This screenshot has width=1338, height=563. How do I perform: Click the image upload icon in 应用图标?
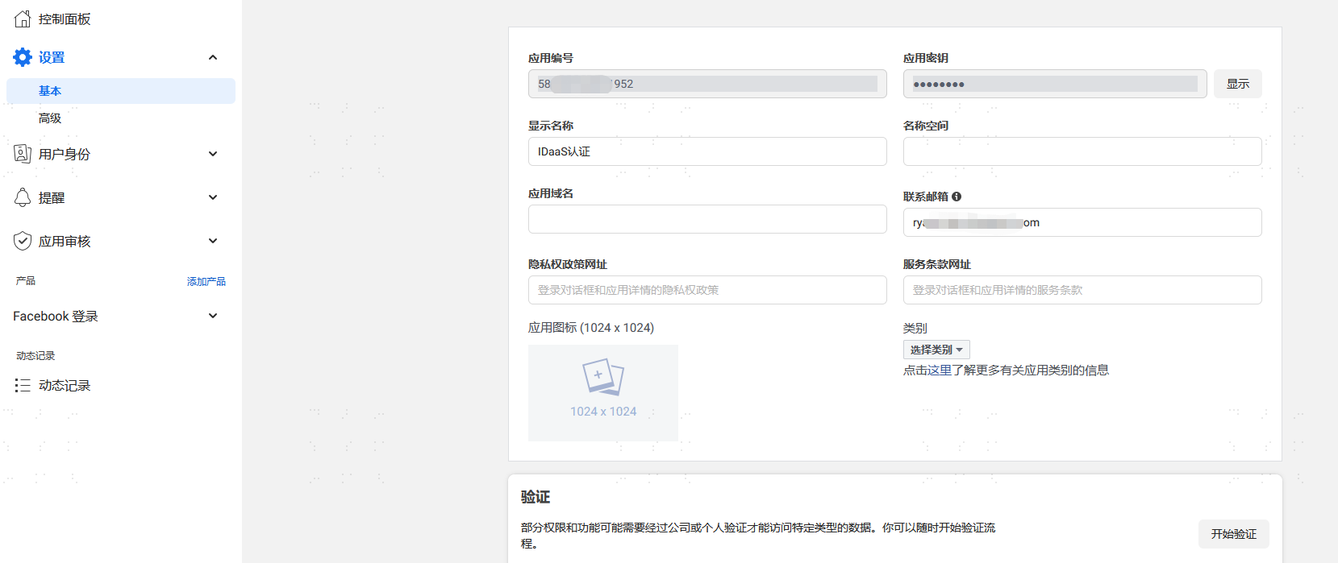click(x=603, y=377)
